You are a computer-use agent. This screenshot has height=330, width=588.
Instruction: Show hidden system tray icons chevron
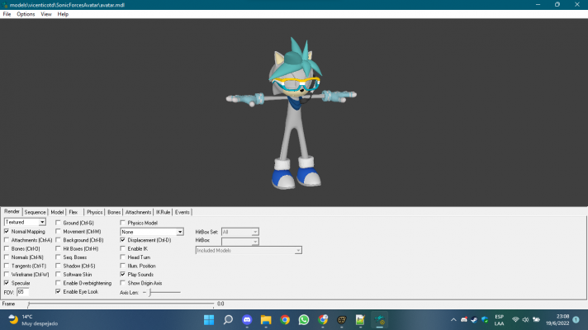pos(453,319)
